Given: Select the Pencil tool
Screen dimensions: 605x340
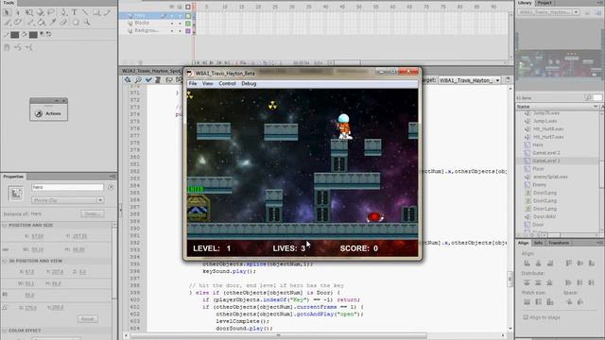Looking at the screenshot, I should [107, 12].
